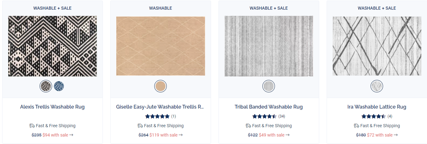Open the Tribal Banded rug product image
The width and height of the screenshot is (427, 144).
tap(269, 46)
